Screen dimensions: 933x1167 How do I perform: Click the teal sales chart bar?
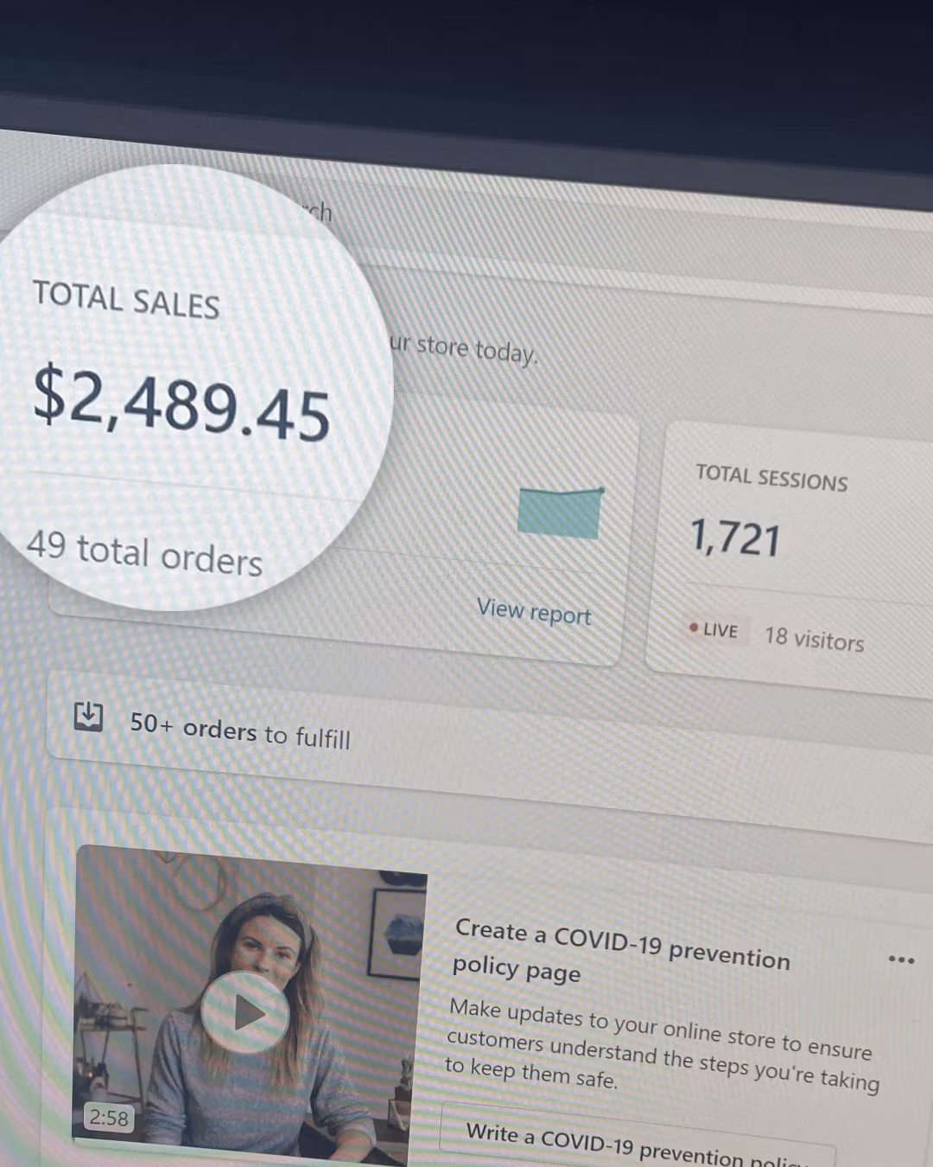tap(560, 513)
